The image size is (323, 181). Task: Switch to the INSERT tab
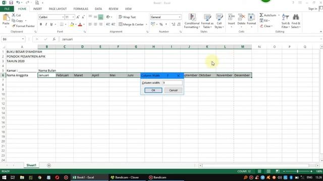[x=37, y=9]
